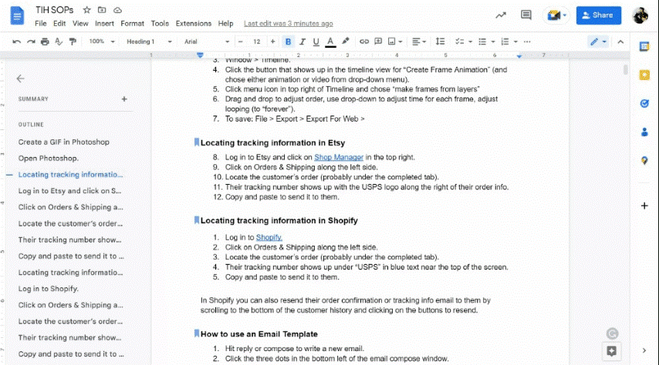Toggle bold formatting
The width and height of the screenshot is (659, 365).
[289, 42]
